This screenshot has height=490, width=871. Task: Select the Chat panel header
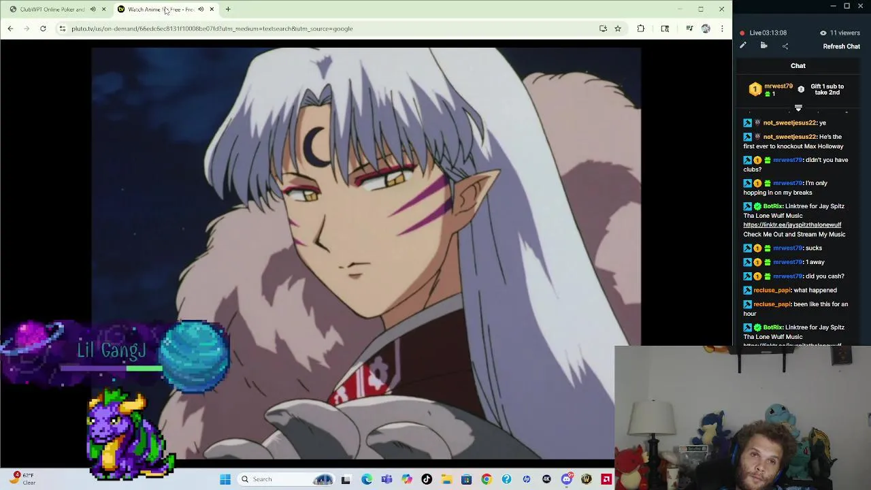[x=798, y=66]
